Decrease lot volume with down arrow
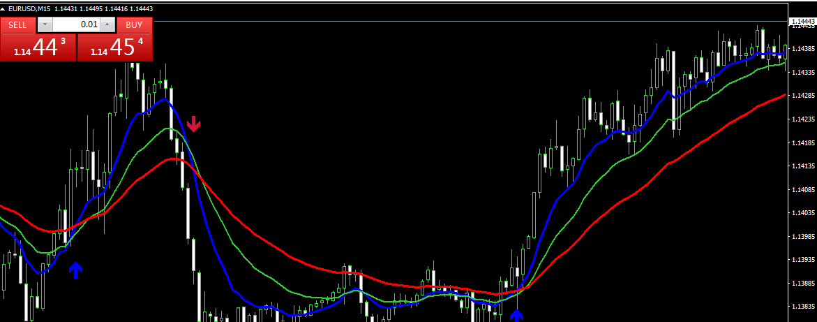This screenshot has height=322, width=817. (x=45, y=24)
